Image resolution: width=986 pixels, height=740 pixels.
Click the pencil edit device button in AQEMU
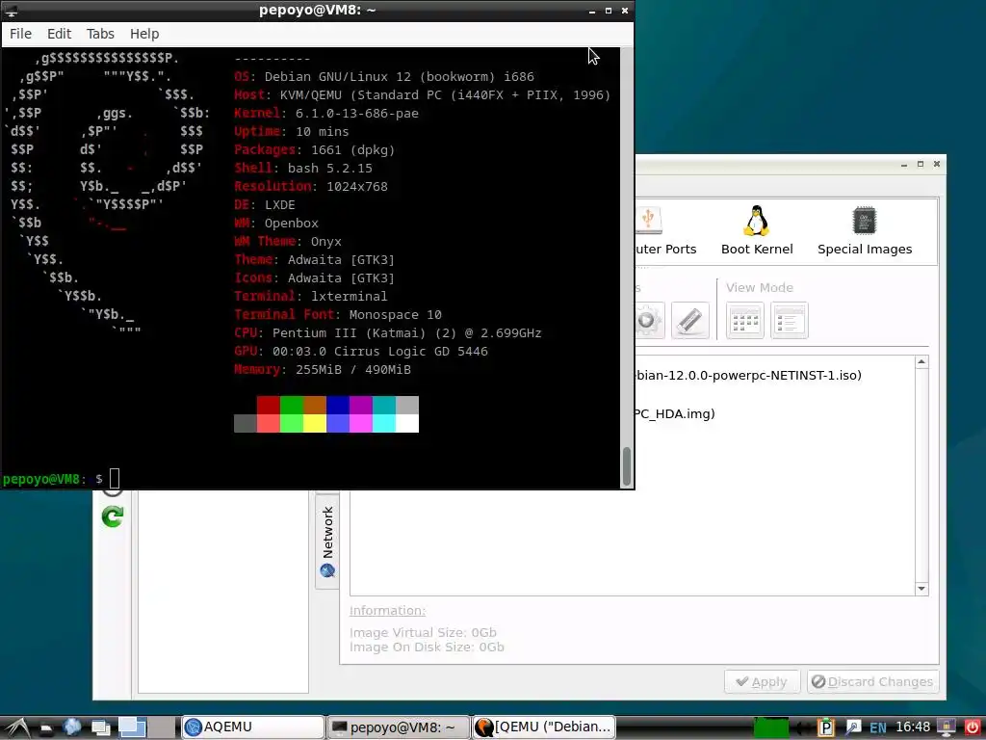[689, 320]
